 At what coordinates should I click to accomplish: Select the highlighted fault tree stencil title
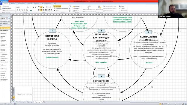[5, 28]
